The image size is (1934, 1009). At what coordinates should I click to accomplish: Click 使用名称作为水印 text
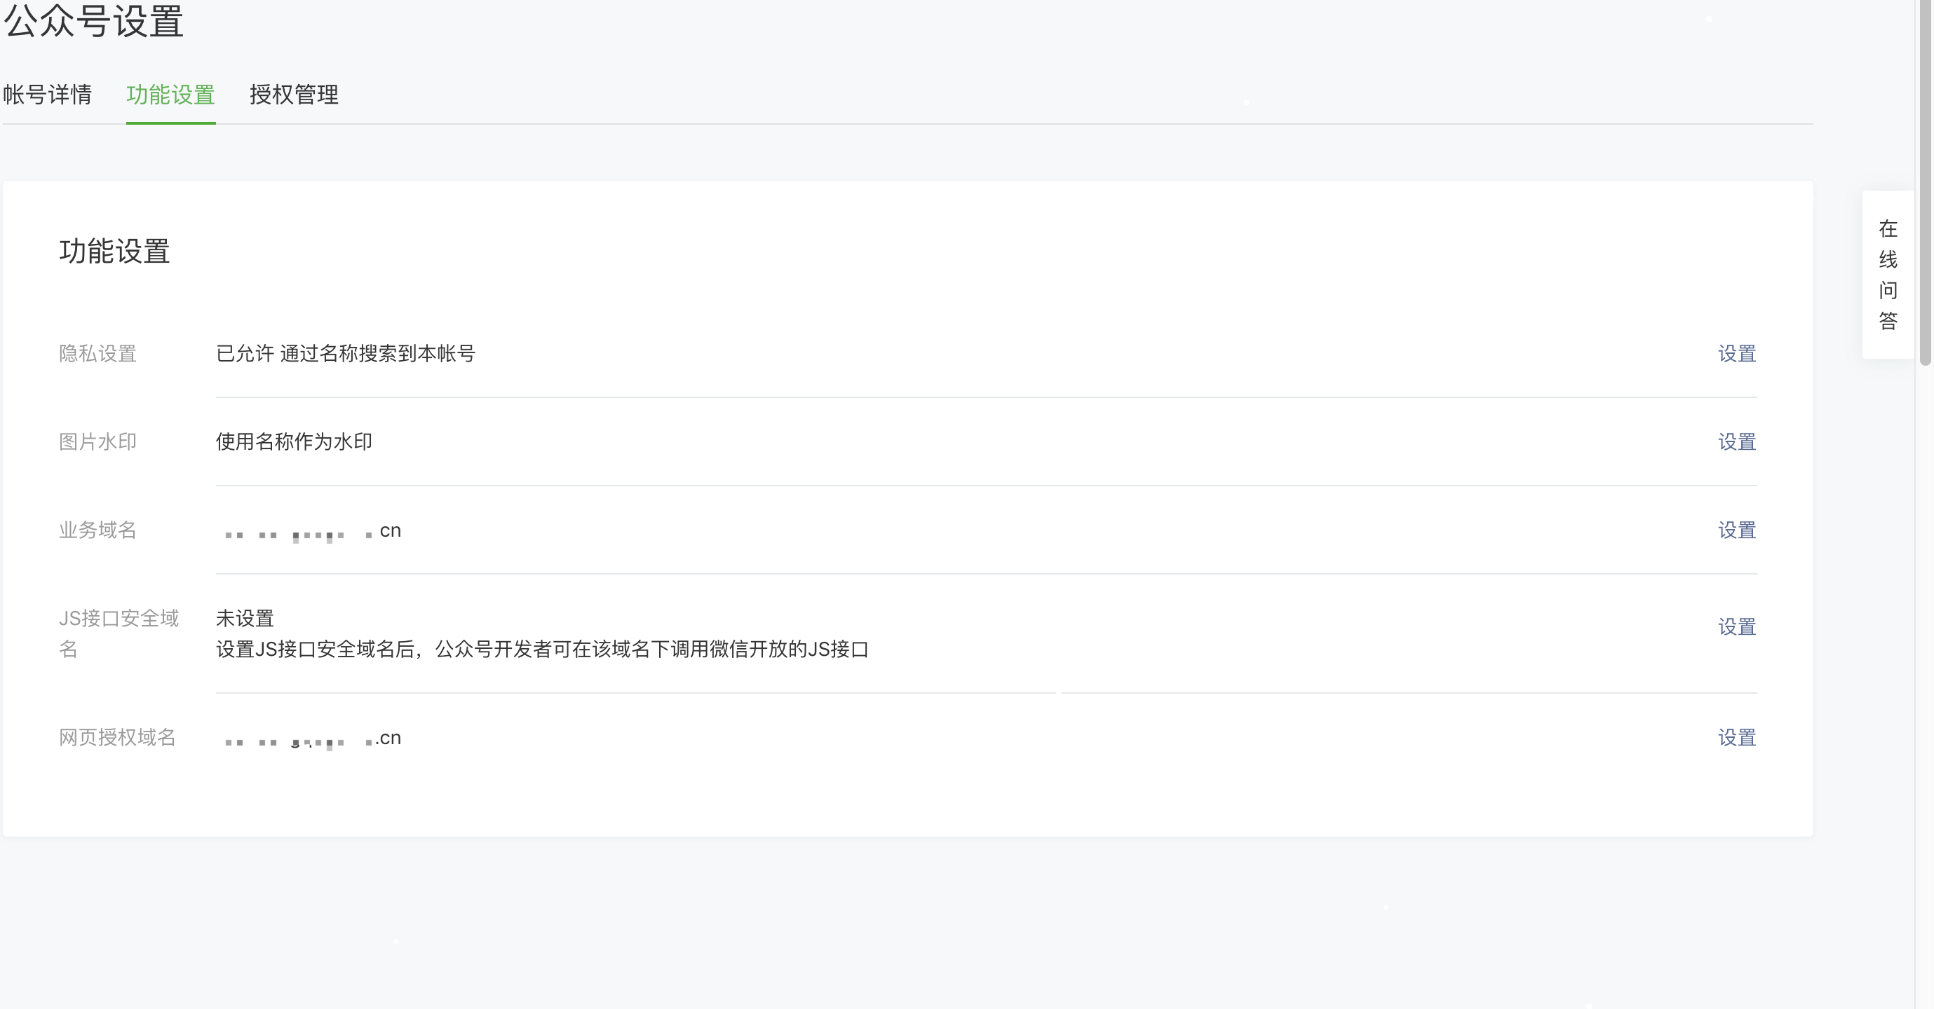point(294,442)
